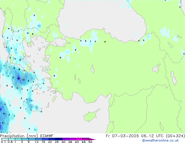This screenshot has width=185, height=143.
Task: Click the '18' precipitation value over Greece
Action: click(x=18, y=79)
